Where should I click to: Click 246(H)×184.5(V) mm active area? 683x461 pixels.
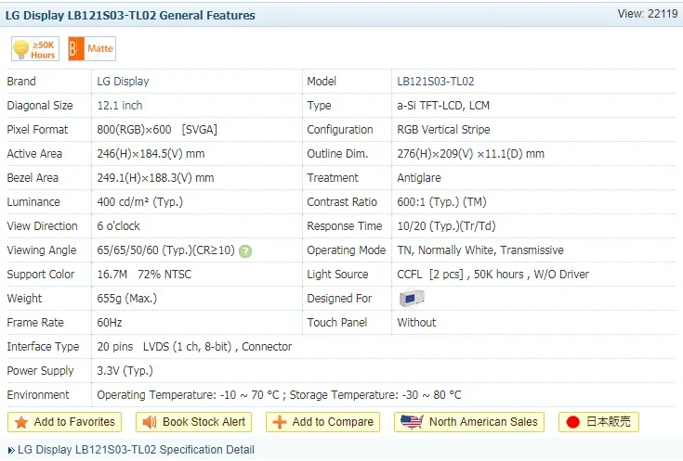pyautogui.click(x=151, y=154)
